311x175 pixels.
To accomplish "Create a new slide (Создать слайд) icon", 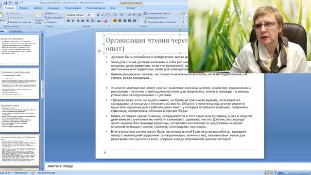I will (x=38, y=15).
